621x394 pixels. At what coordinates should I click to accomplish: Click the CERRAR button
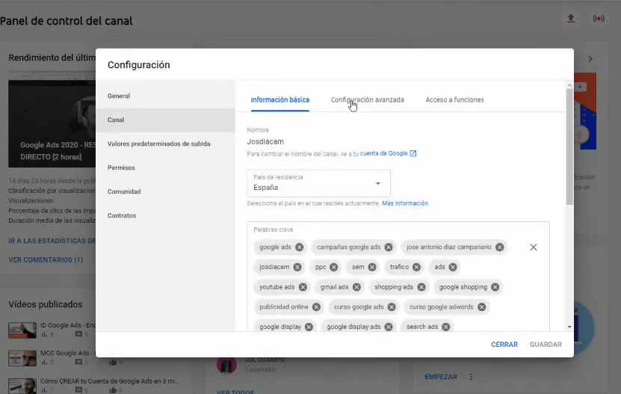(504, 345)
